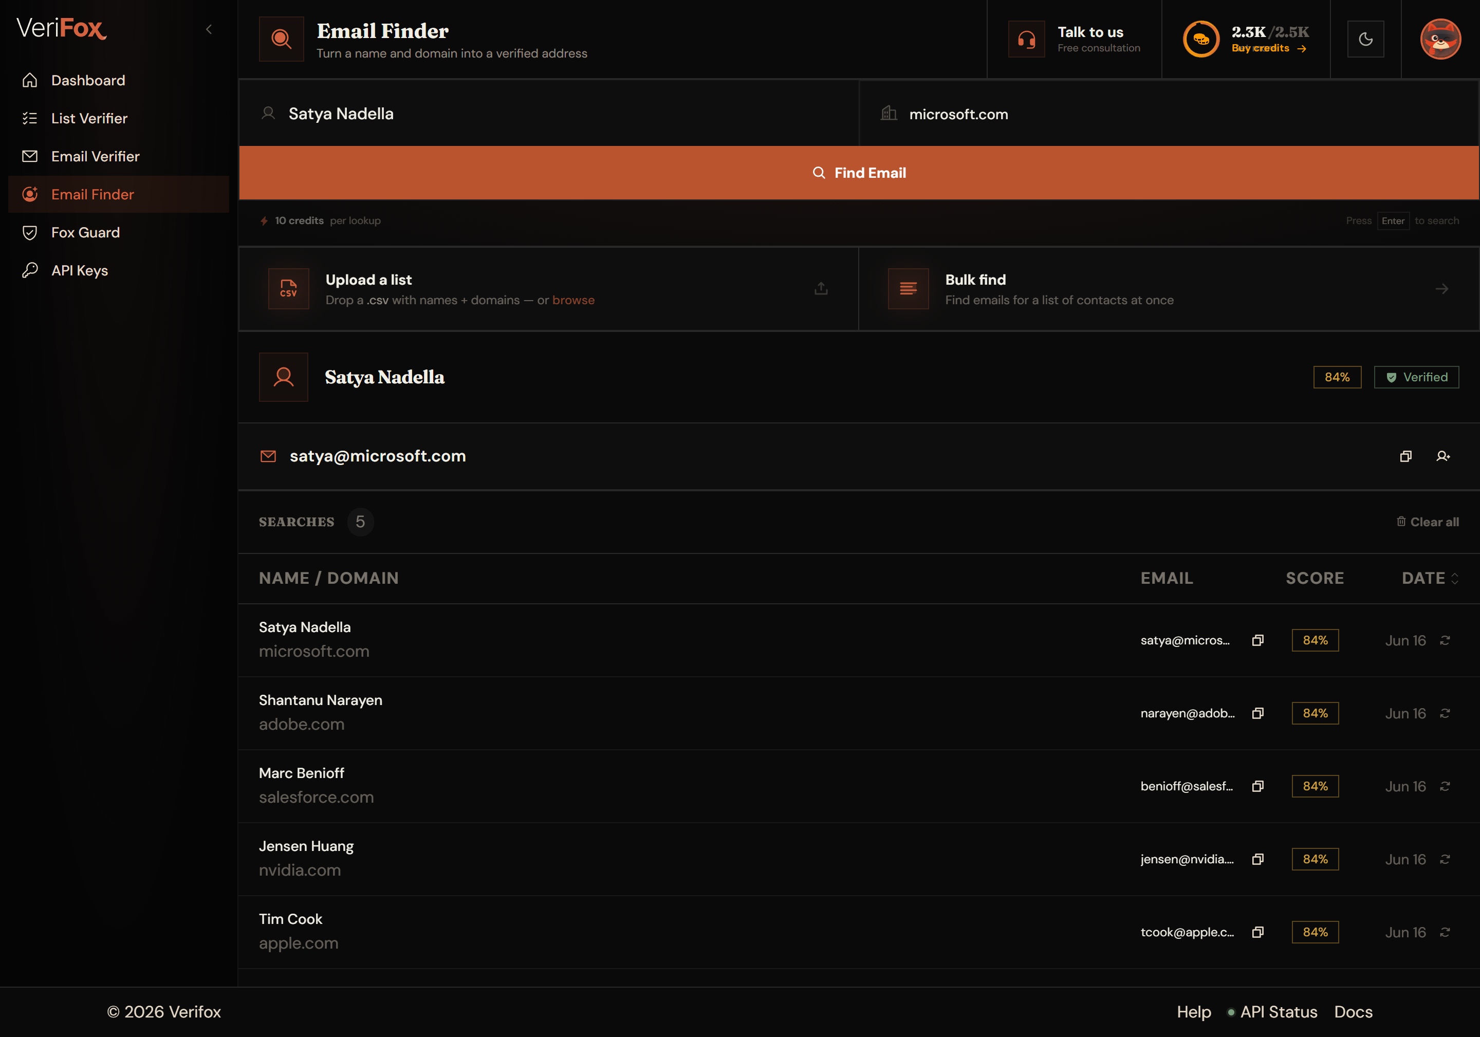This screenshot has width=1480, height=1037.
Task: Open Dashboard from the sidebar
Action: click(x=119, y=81)
